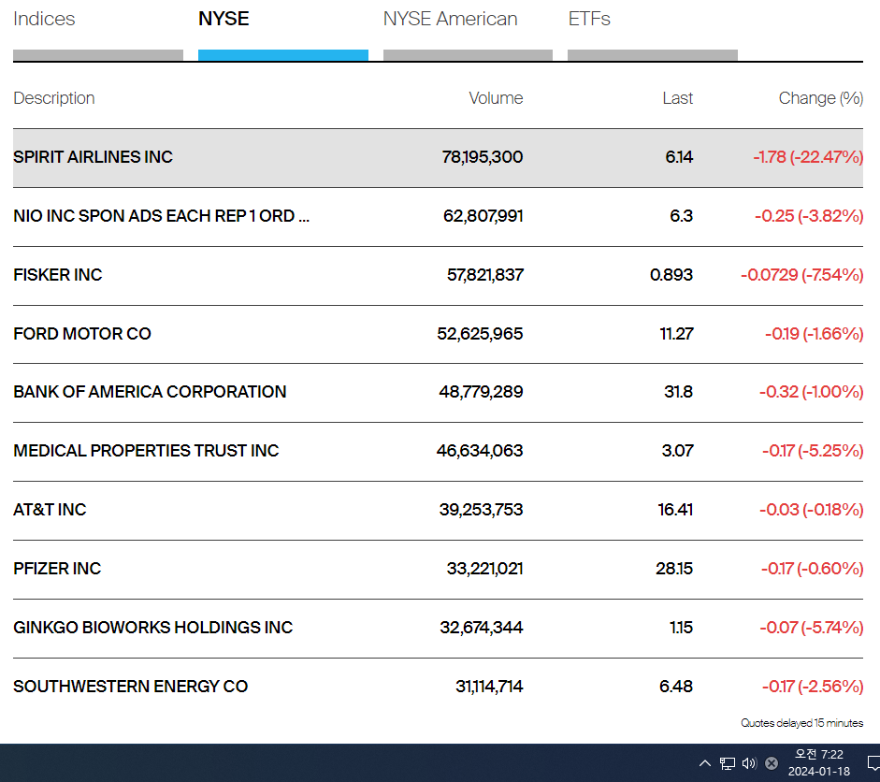Click Ginkgo change -0.07 (-5.74%)

pyautogui.click(x=811, y=628)
